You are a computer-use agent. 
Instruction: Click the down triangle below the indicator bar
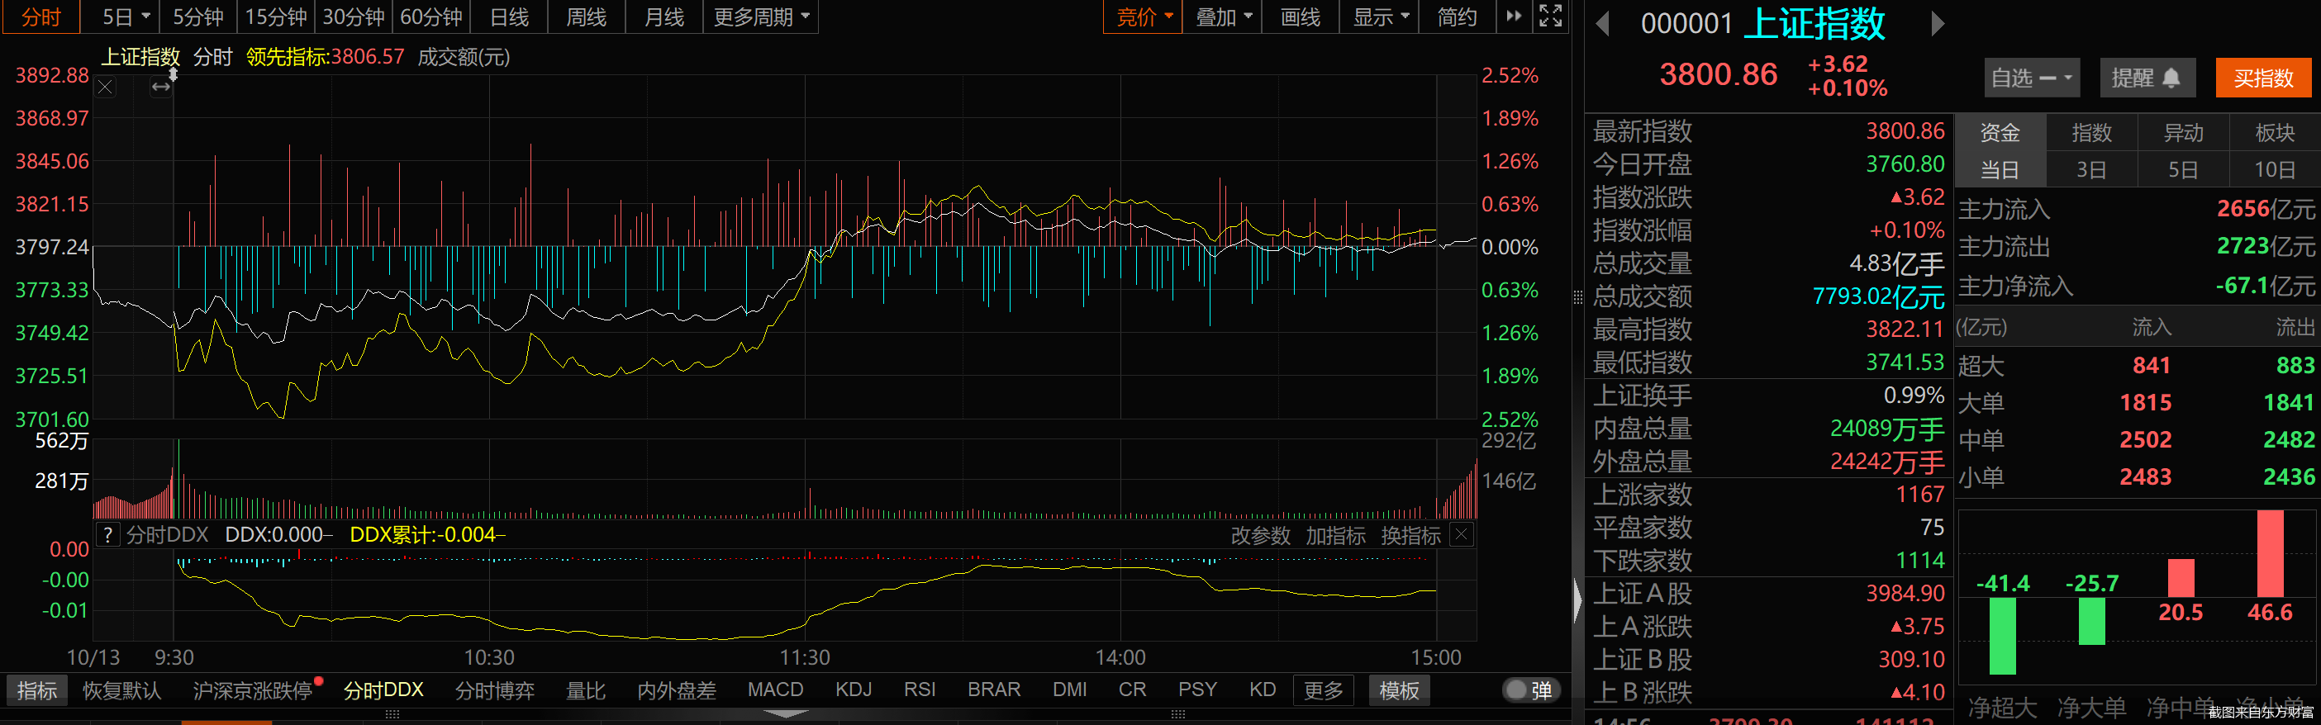click(x=785, y=714)
